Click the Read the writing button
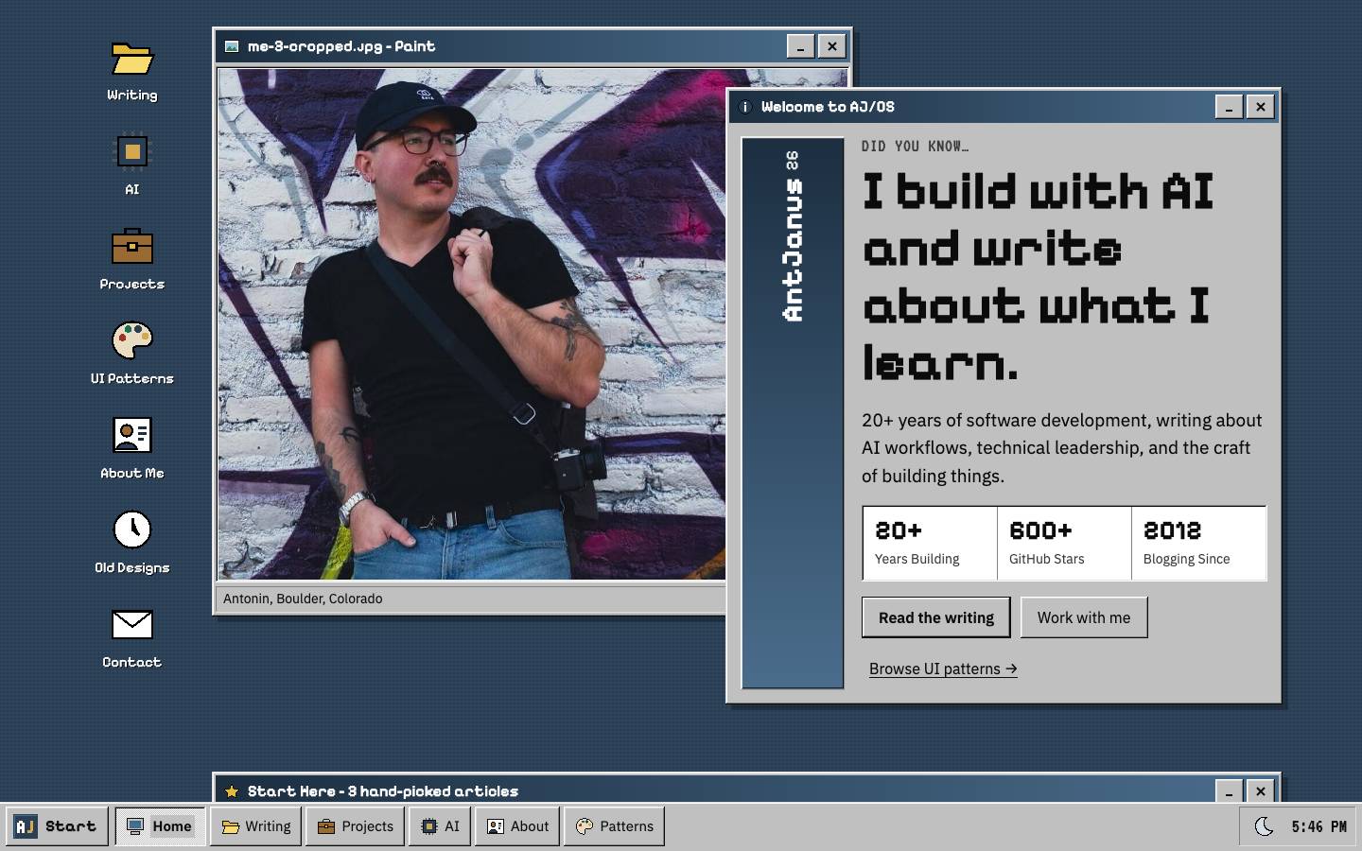Viewport: 1362px width, 851px height. pos(936,617)
